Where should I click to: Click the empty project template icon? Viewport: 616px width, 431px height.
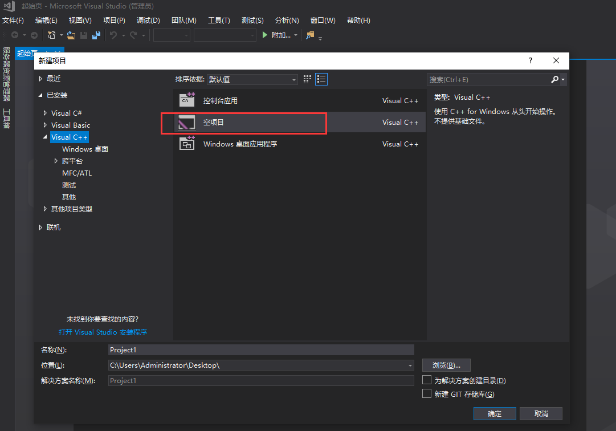click(x=187, y=122)
